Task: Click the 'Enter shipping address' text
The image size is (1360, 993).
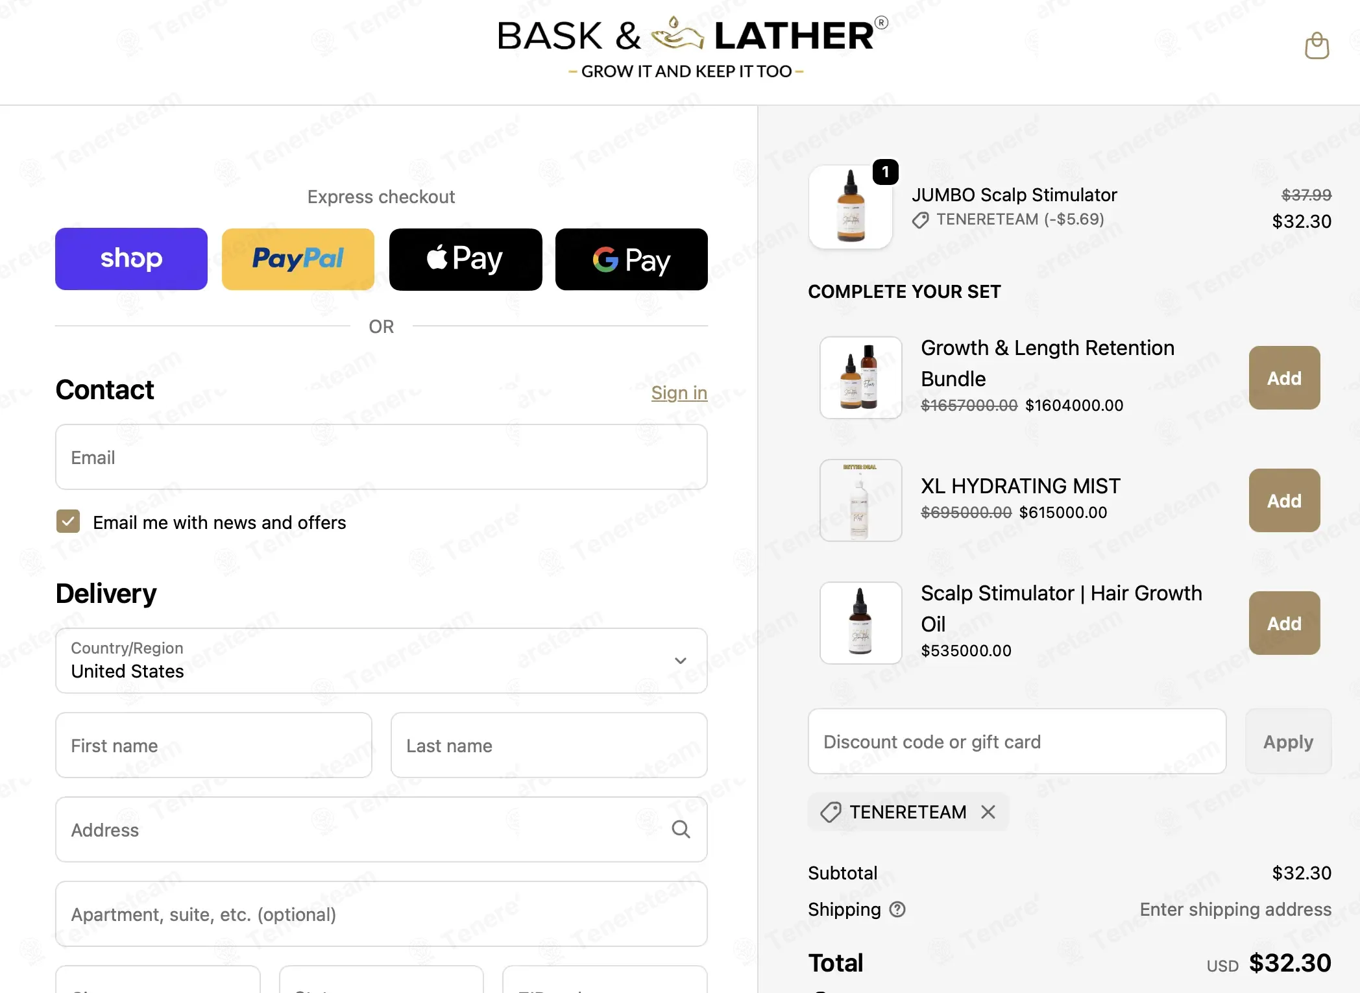Action: pyautogui.click(x=1235, y=909)
